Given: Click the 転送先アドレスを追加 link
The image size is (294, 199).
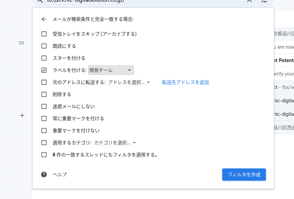Looking at the screenshot, I should point(185,82).
